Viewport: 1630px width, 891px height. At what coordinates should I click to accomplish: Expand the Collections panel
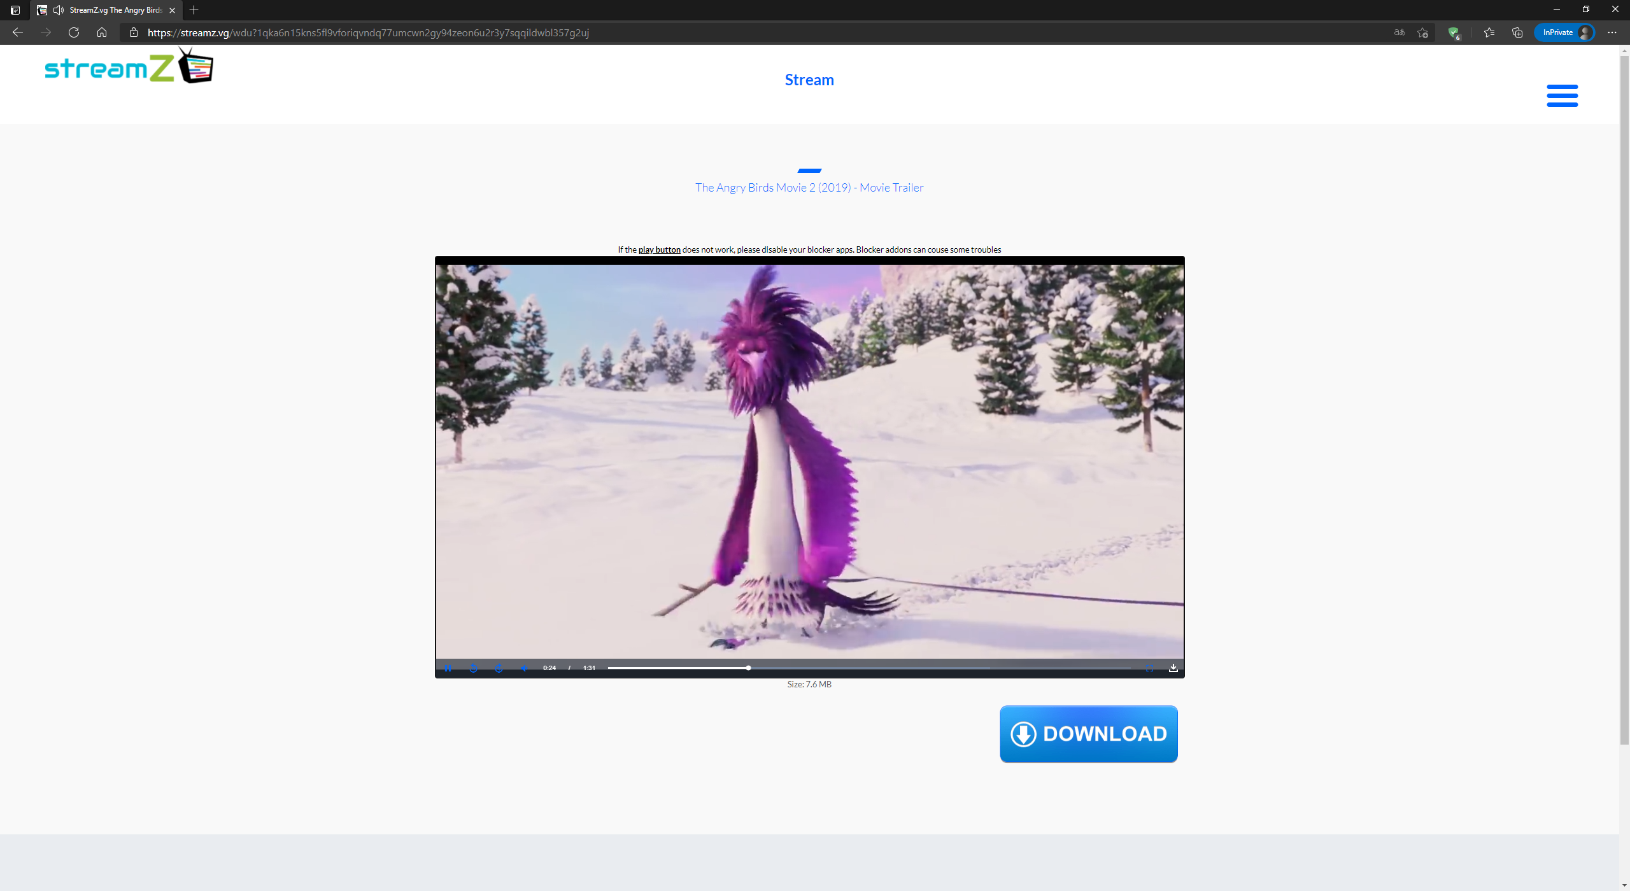pos(1517,32)
